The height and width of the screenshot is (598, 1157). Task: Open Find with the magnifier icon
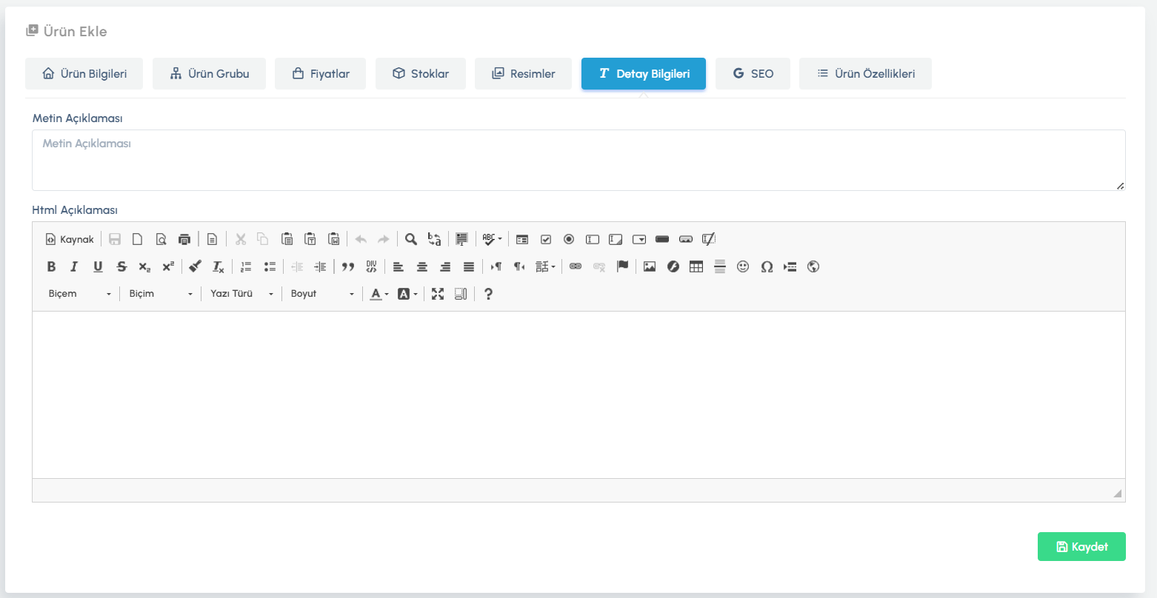click(x=410, y=239)
